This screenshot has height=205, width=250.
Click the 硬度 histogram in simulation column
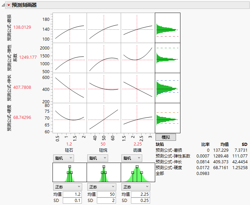167,118
